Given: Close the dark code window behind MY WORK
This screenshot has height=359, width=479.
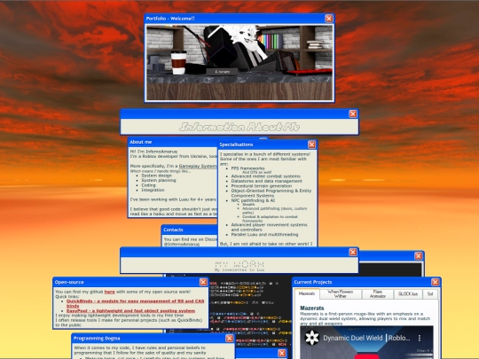Looking at the screenshot, I should pos(418,256).
